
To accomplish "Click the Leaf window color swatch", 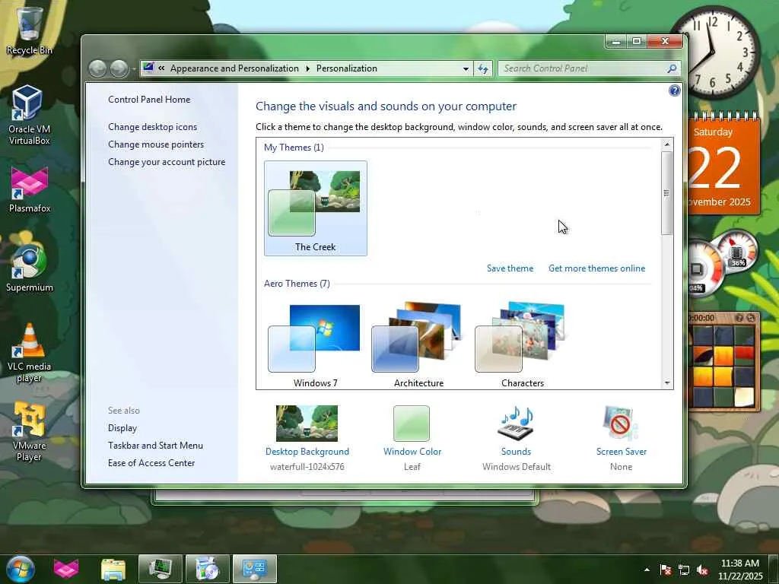I will pyautogui.click(x=412, y=423).
